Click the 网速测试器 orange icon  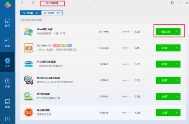pyautogui.click(x=28, y=112)
